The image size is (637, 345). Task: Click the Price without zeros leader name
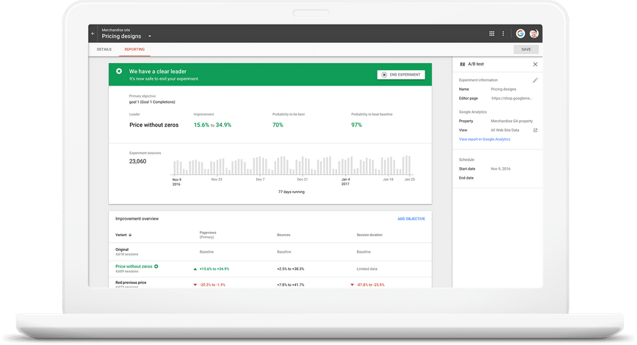pyautogui.click(x=154, y=125)
